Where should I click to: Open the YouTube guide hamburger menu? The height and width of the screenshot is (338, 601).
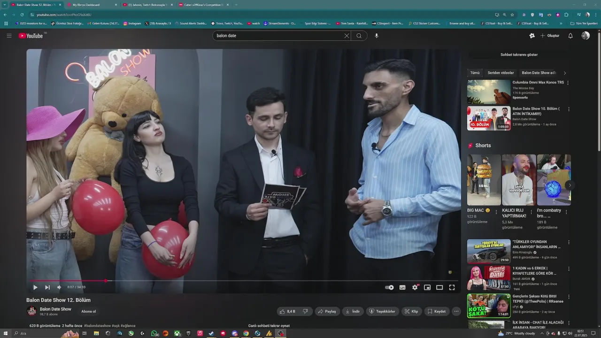point(9,36)
